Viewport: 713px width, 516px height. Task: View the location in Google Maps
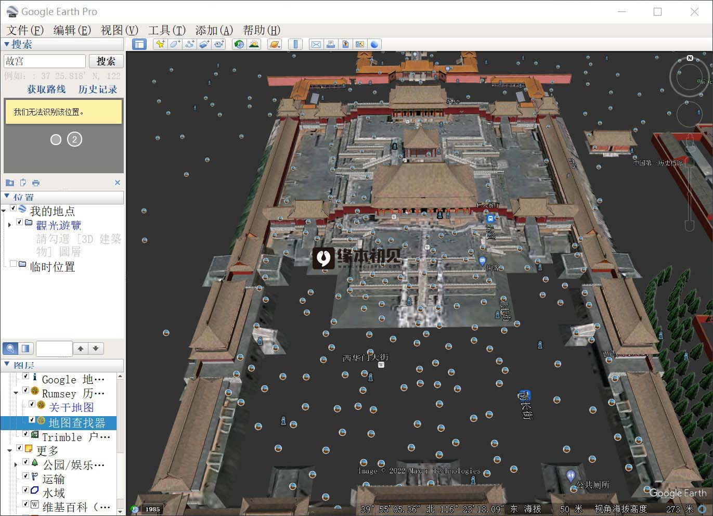359,44
